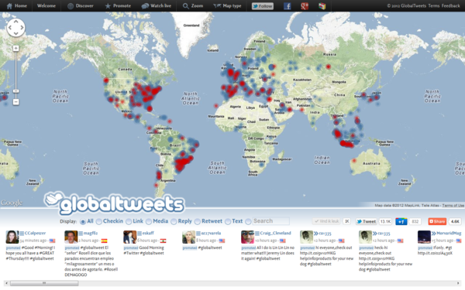
Task: Click the scrollbar right arrow
Action: coord(458,283)
